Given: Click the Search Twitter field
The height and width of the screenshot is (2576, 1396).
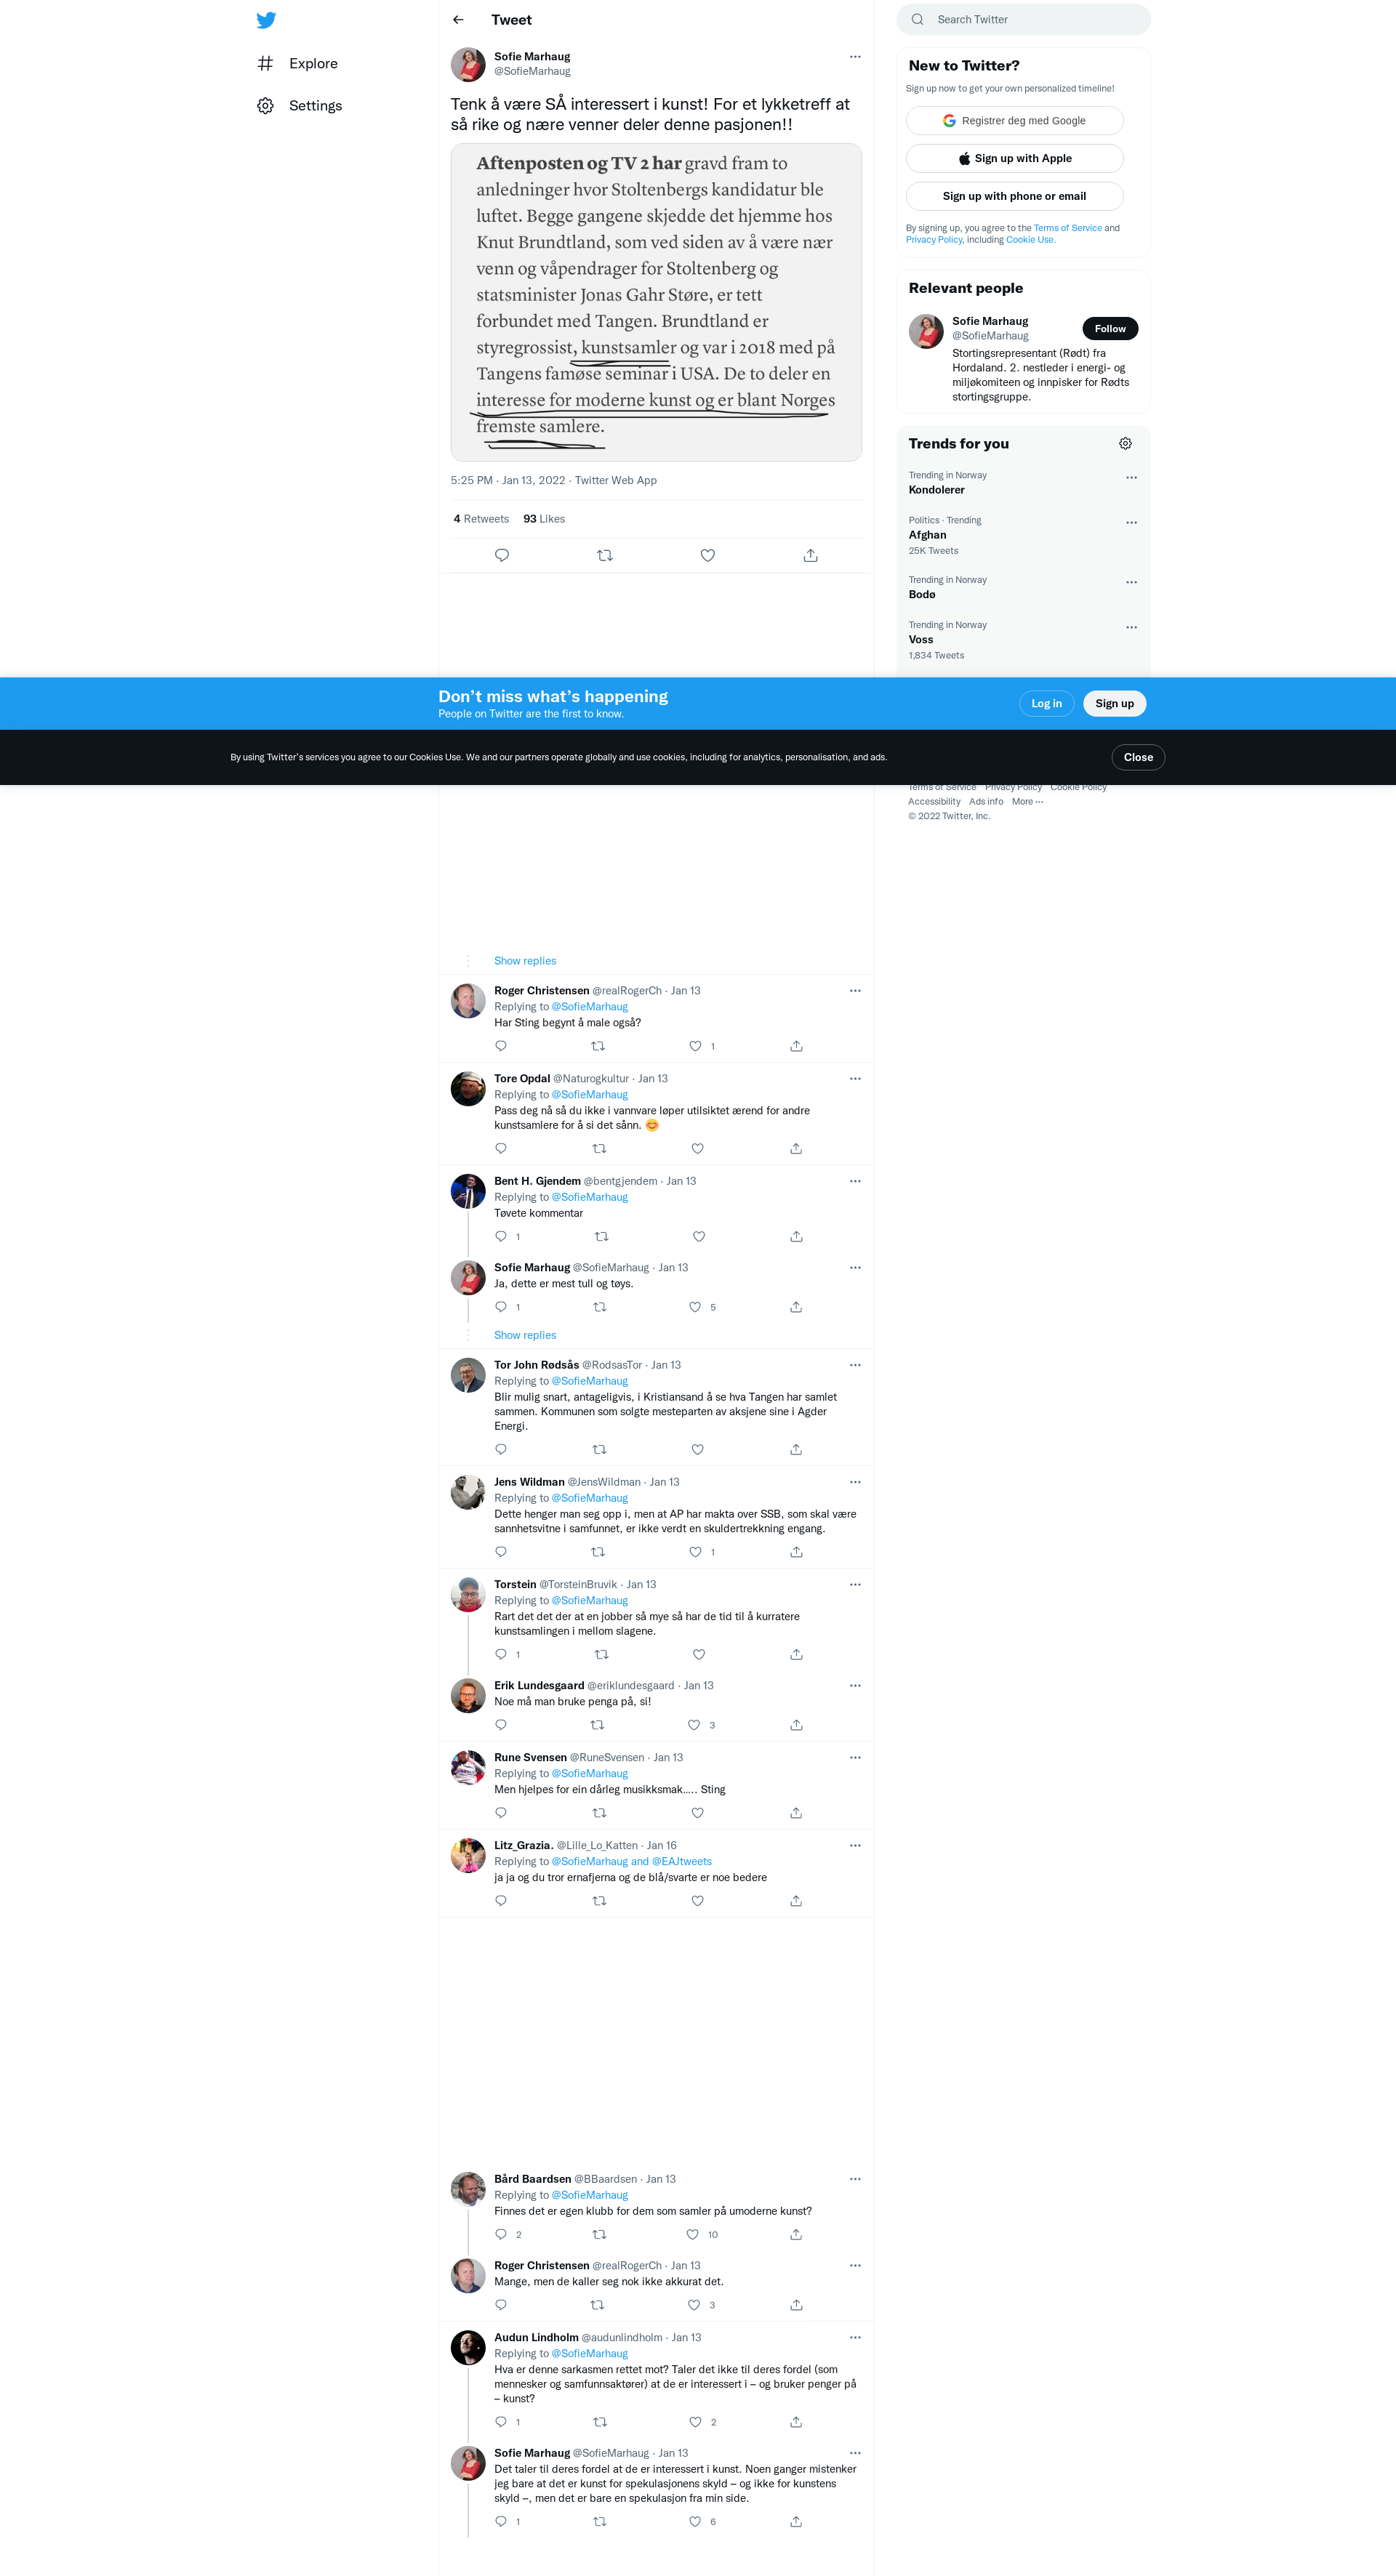Looking at the screenshot, I should [1023, 20].
